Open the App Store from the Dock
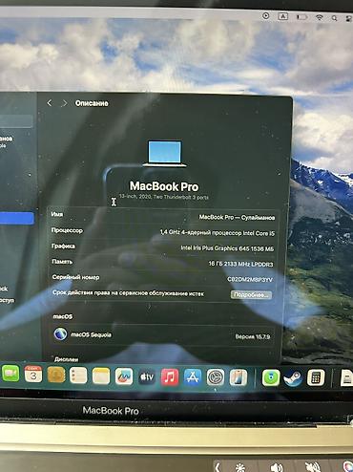The image size is (353, 472). tap(193, 377)
